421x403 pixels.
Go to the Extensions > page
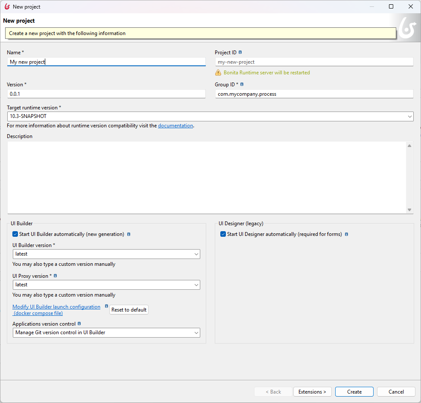tap(312, 392)
